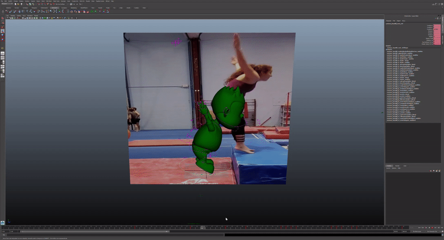Click Select by component type icon
The image size is (444, 240).
[x=33, y=4]
